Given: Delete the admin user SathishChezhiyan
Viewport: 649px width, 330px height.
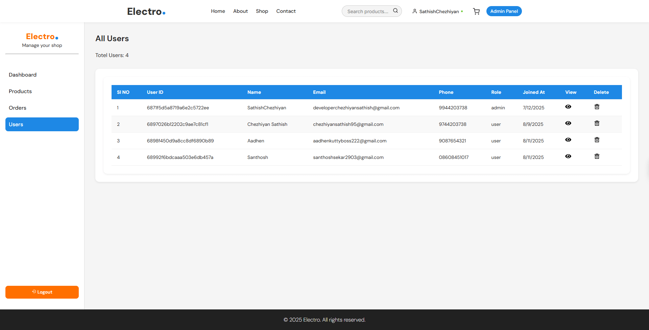Looking at the screenshot, I should 597,107.
